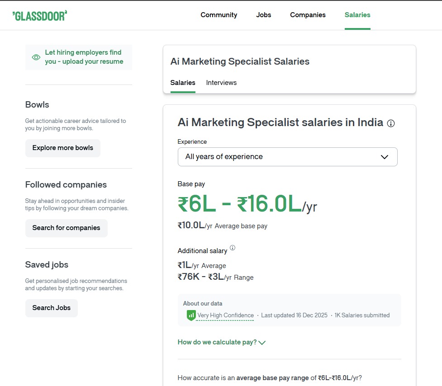Click the Glassdoor logo

click(x=40, y=14)
